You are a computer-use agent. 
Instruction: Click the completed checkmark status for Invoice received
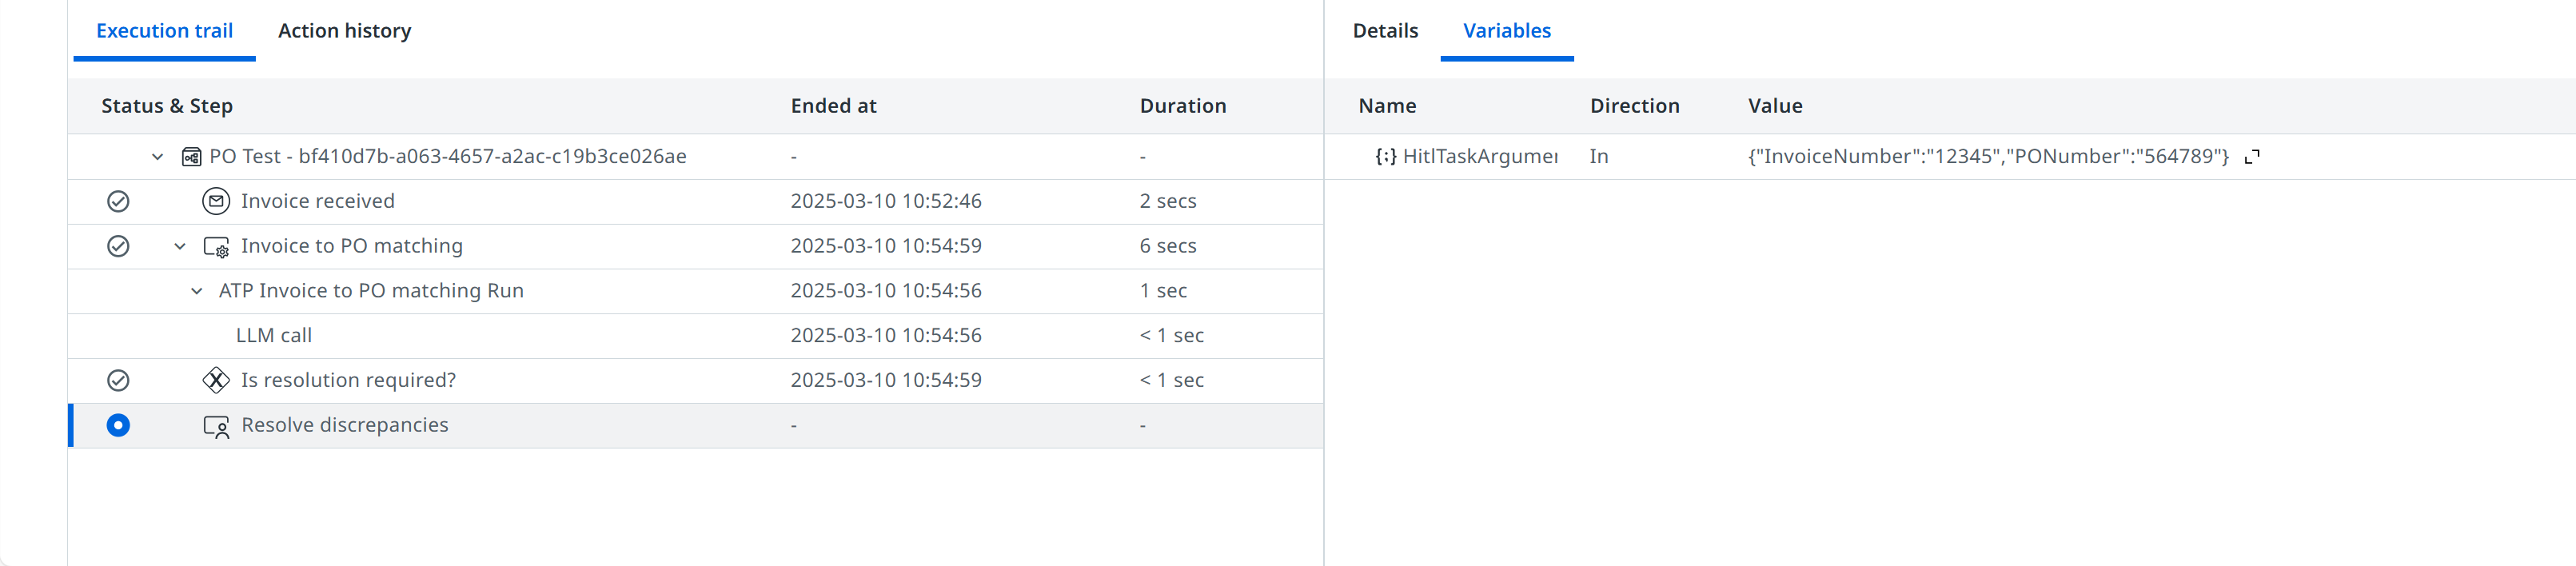(118, 201)
